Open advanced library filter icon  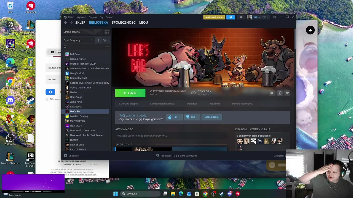107,47
